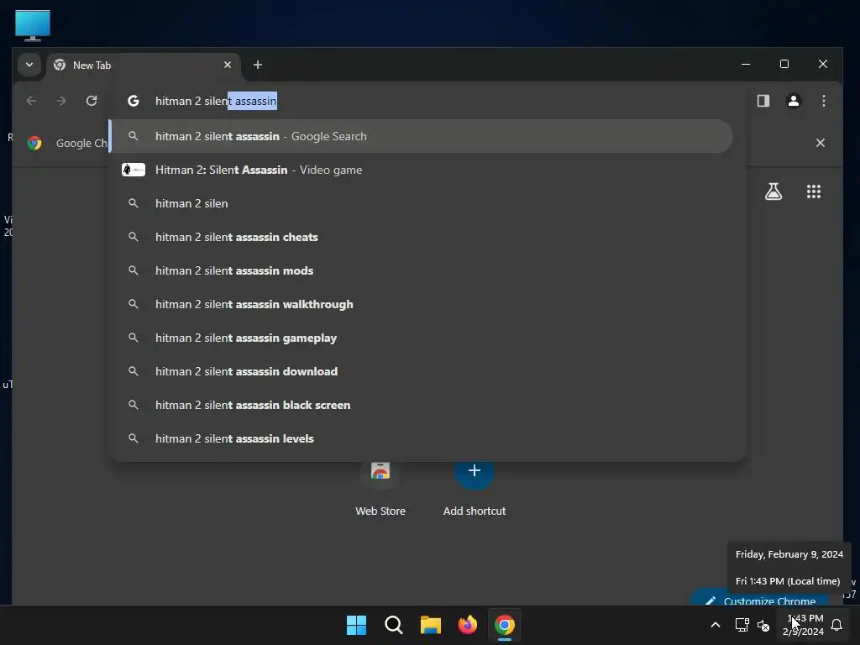The width and height of the screenshot is (860, 645).
Task: Open the taskbar clock and date
Action: 803,625
